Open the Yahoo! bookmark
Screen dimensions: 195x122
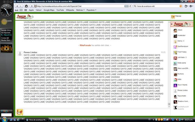[x=39, y=10]
